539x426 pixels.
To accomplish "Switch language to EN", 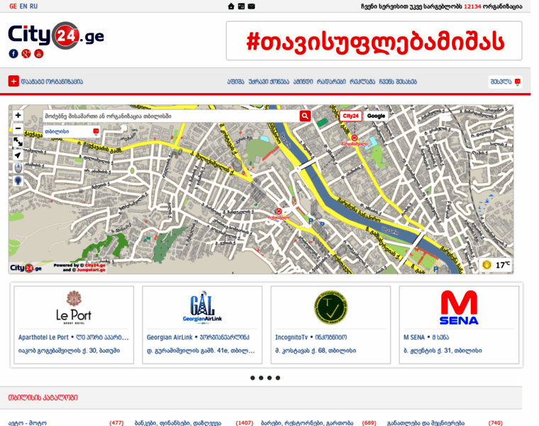I will point(23,6).
